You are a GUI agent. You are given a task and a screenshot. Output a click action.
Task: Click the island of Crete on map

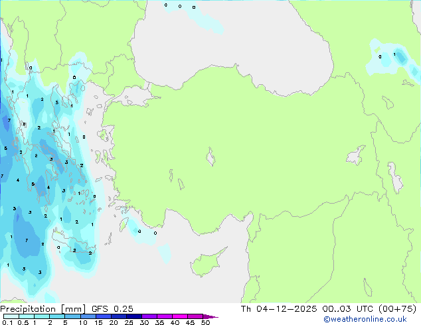pos(74,243)
